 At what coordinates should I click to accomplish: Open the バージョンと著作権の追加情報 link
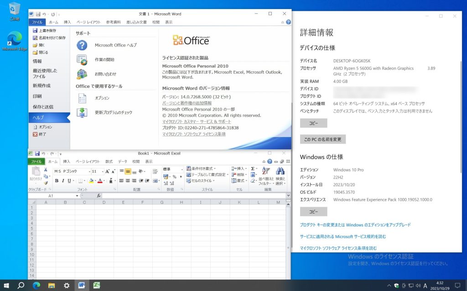(x=187, y=102)
